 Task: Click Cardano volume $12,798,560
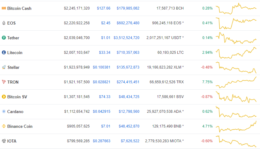click(x=129, y=112)
